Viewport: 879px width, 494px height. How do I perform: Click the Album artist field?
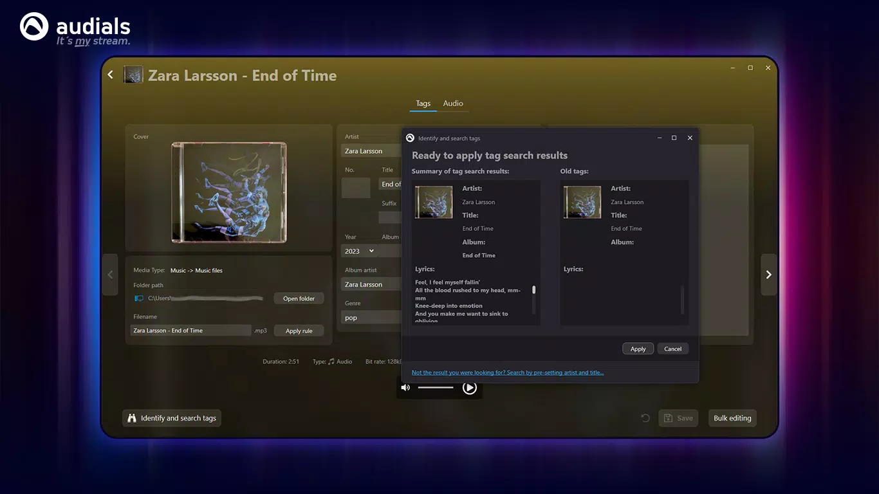[x=371, y=284]
